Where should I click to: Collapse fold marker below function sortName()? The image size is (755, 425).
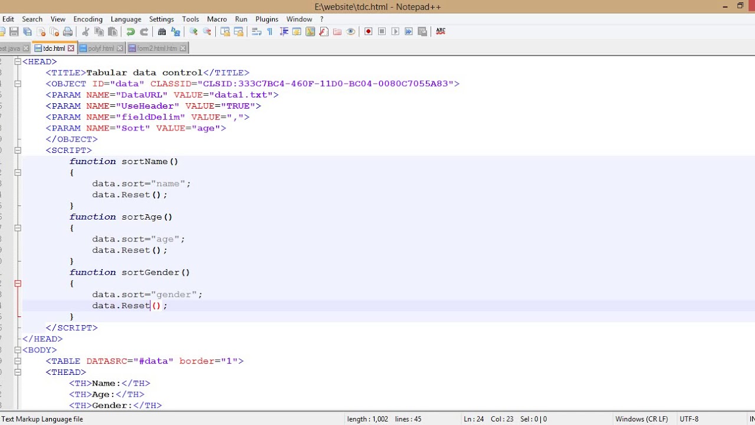coord(18,172)
